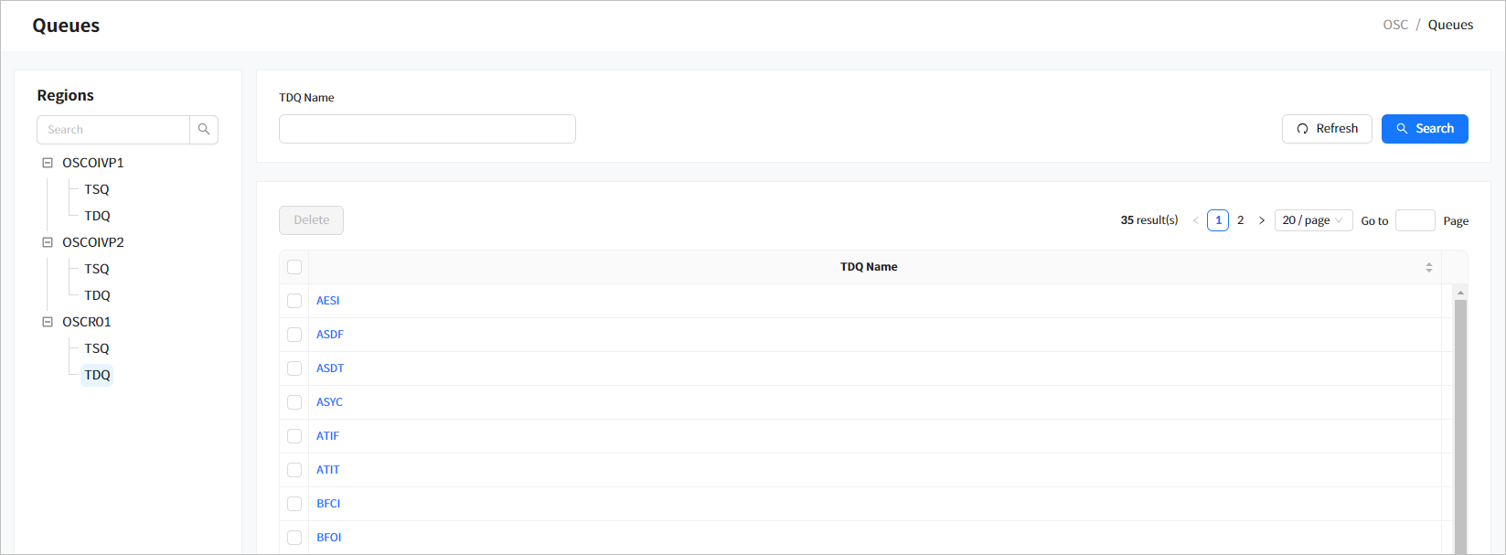This screenshot has height=555, width=1506.
Task: Collapse the OSCR01 region node
Action: [48, 322]
